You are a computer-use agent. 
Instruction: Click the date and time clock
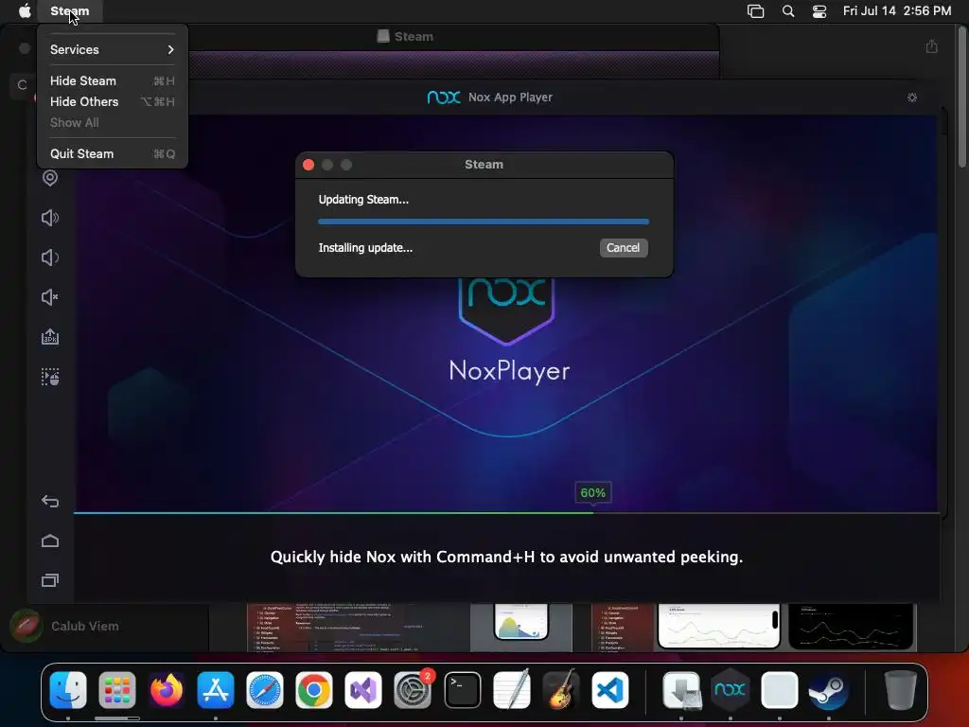click(897, 10)
